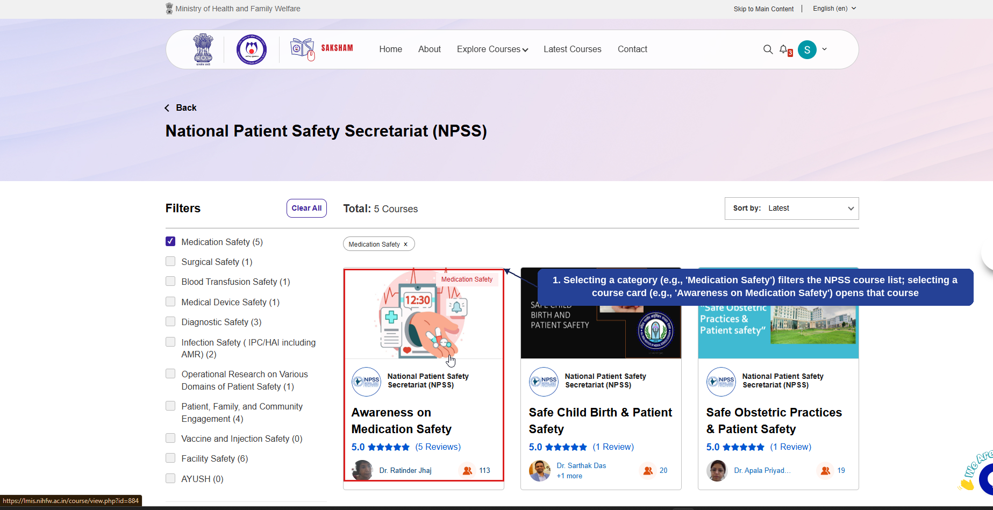This screenshot has height=510, width=993.
Task: Click the Back arrow chevron
Action: pyautogui.click(x=167, y=108)
